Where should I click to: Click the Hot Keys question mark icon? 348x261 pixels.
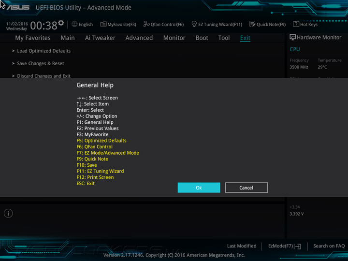[x=296, y=24]
